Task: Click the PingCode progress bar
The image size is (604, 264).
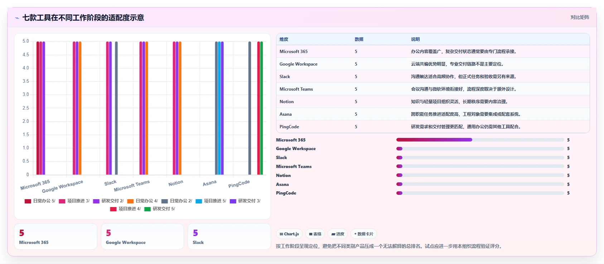Action: click(x=480, y=193)
